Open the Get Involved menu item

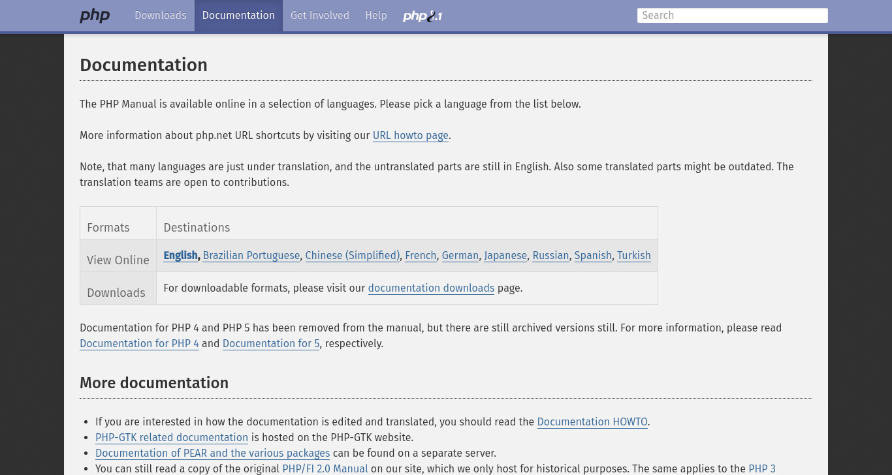pos(320,16)
